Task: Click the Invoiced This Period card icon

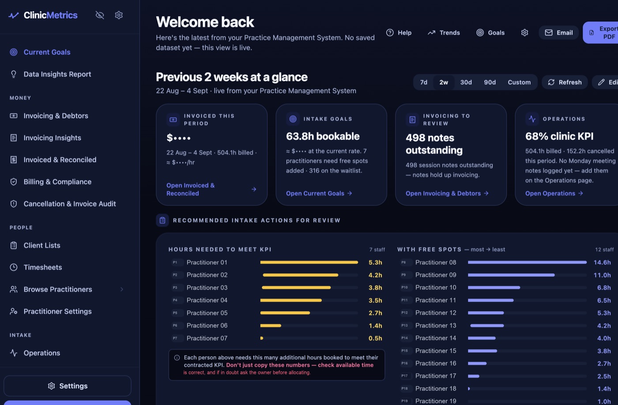Action: pos(173,120)
